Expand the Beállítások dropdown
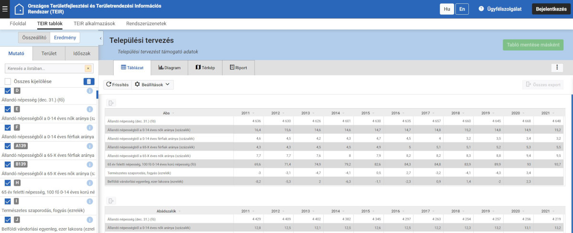 (x=152, y=84)
